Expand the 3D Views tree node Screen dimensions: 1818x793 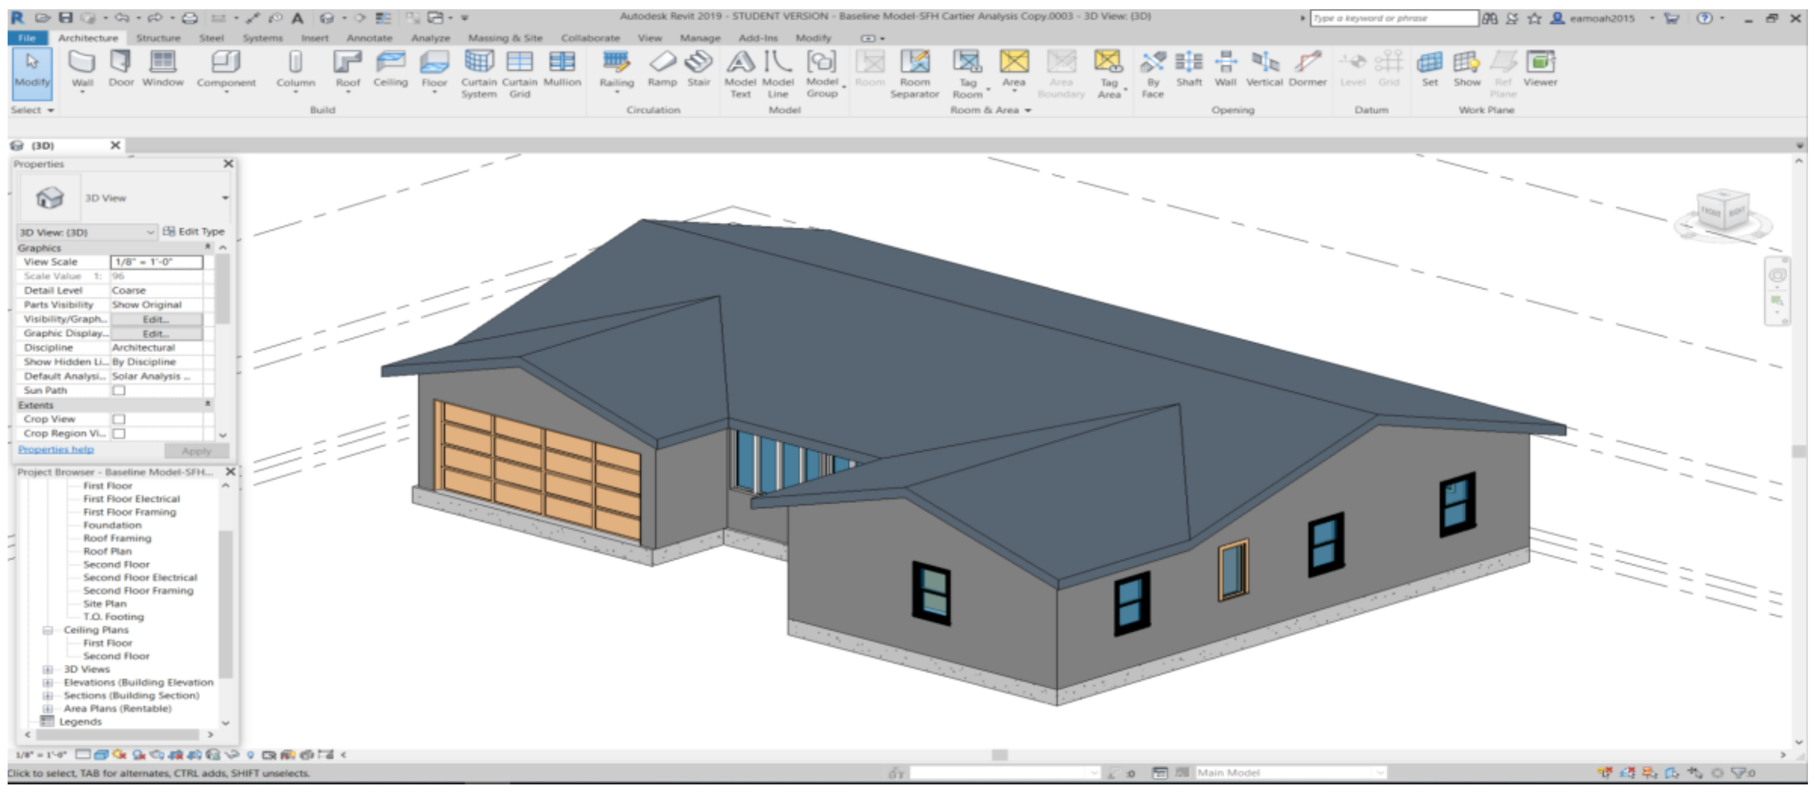[48, 669]
